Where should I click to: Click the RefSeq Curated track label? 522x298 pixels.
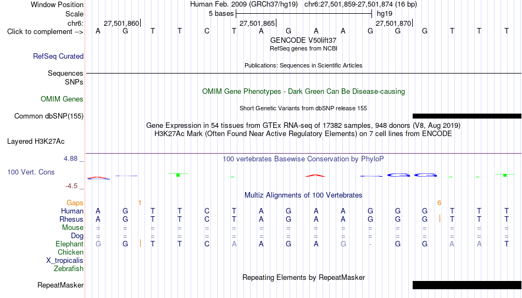(x=58, y=56)
